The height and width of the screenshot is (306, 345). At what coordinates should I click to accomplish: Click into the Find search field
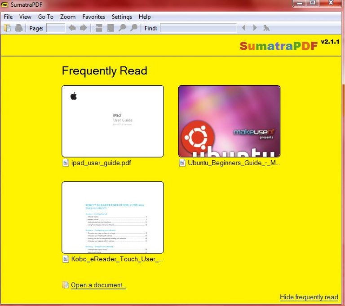tap(198, 28)
